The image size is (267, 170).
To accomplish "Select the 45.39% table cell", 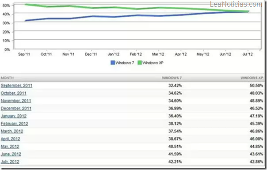I will click(256, 124).
